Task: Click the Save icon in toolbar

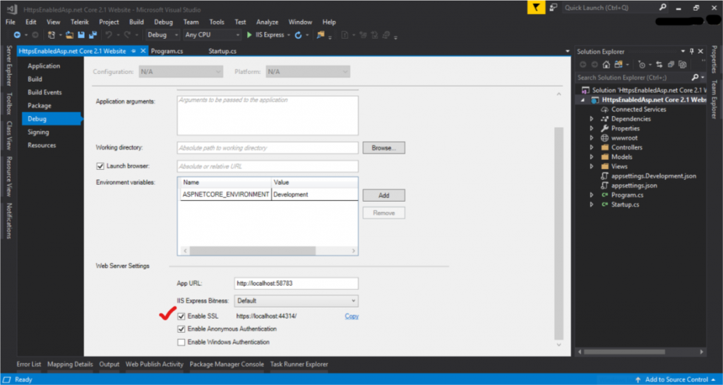Action: click(x=81, y=35)
